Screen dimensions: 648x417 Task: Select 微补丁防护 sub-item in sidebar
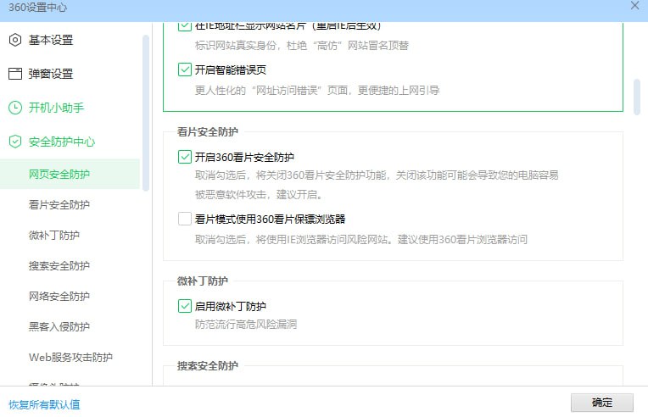tap(54, 235)
